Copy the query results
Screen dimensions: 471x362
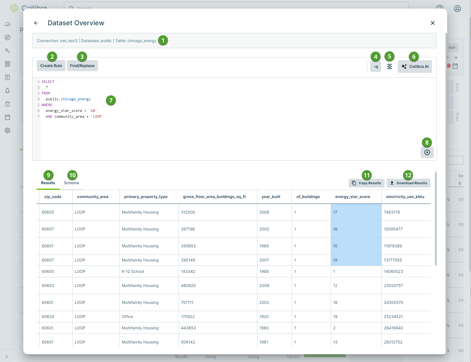click(366, 183)
